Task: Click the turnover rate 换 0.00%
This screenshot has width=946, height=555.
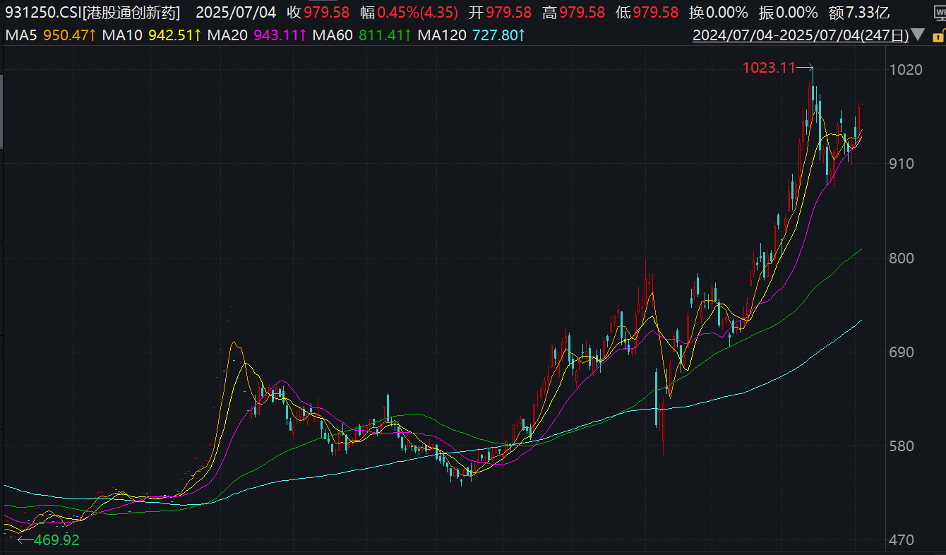Action: point(718,12)
